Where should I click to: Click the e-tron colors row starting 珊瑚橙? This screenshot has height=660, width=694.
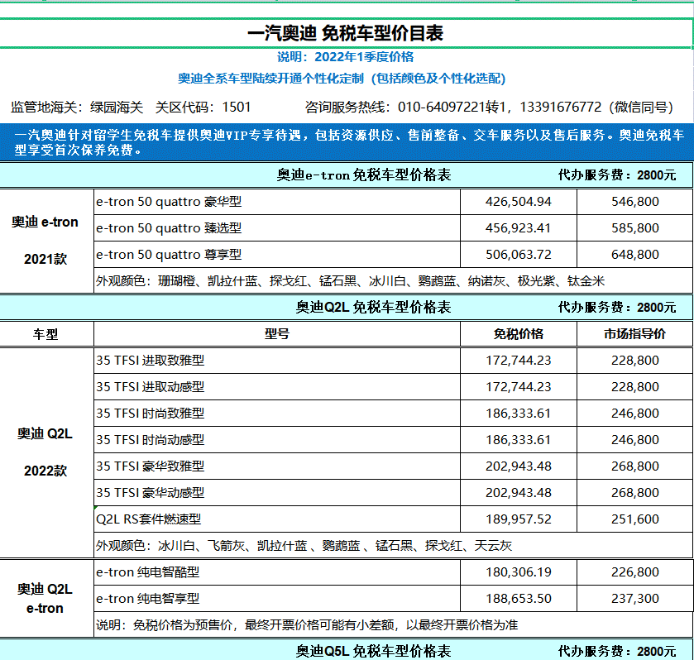point(394,281)
